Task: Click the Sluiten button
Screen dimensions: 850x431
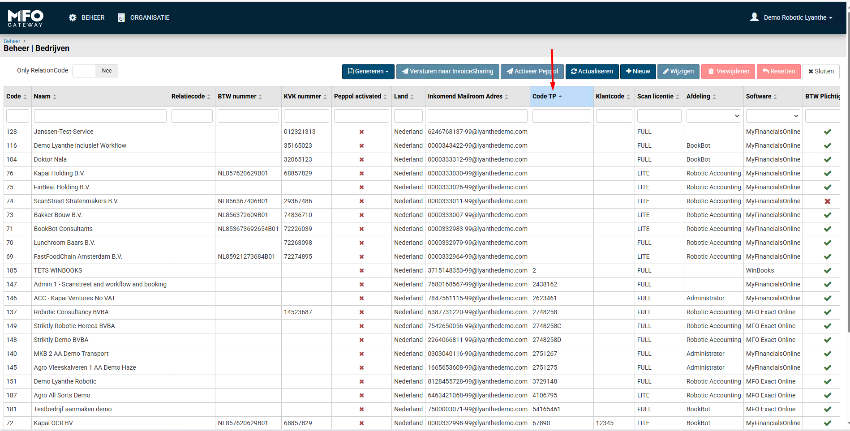Action: pos(820,72)
